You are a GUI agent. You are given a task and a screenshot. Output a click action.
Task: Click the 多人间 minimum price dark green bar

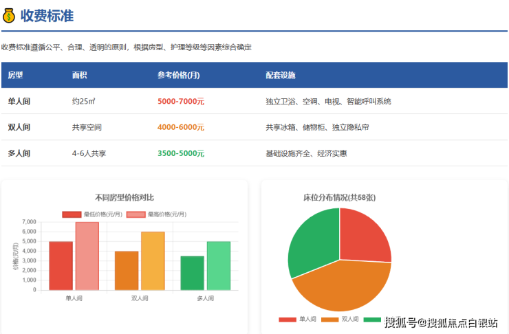(x=192, y=274)
